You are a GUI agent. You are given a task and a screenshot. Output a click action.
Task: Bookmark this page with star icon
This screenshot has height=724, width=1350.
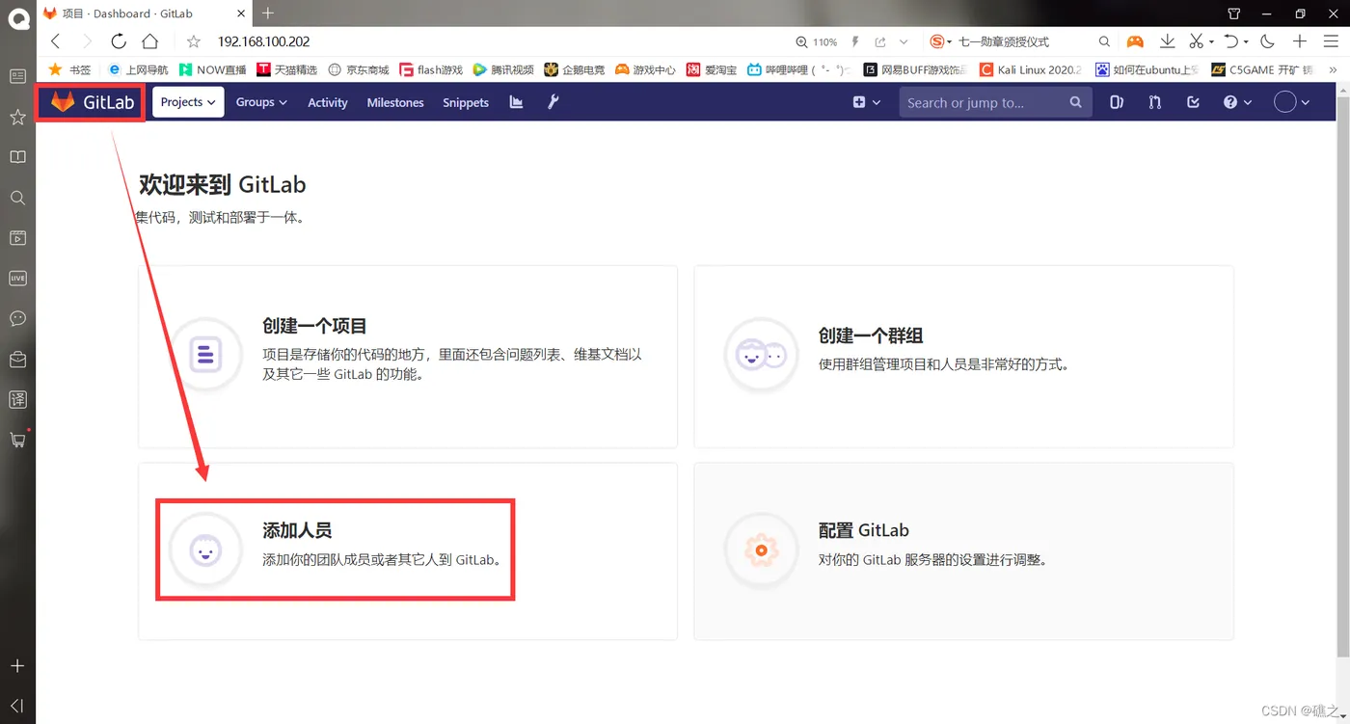[x=193, y=41]
